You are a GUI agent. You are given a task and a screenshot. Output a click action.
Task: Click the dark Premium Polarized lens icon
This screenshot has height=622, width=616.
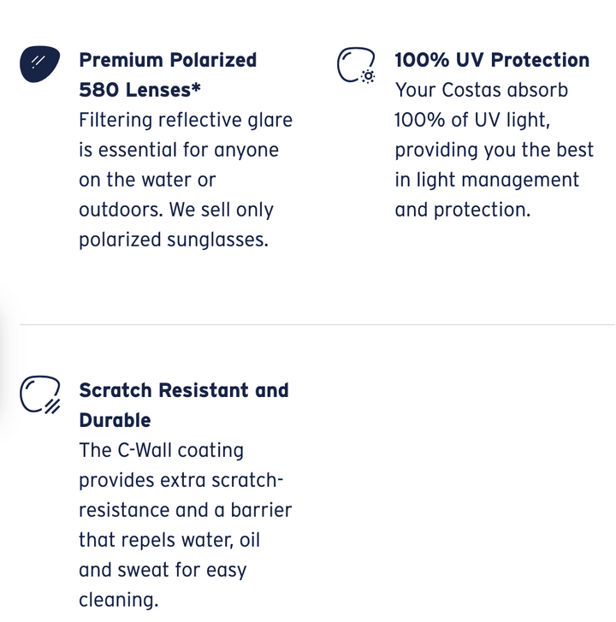tap(39, 65)
